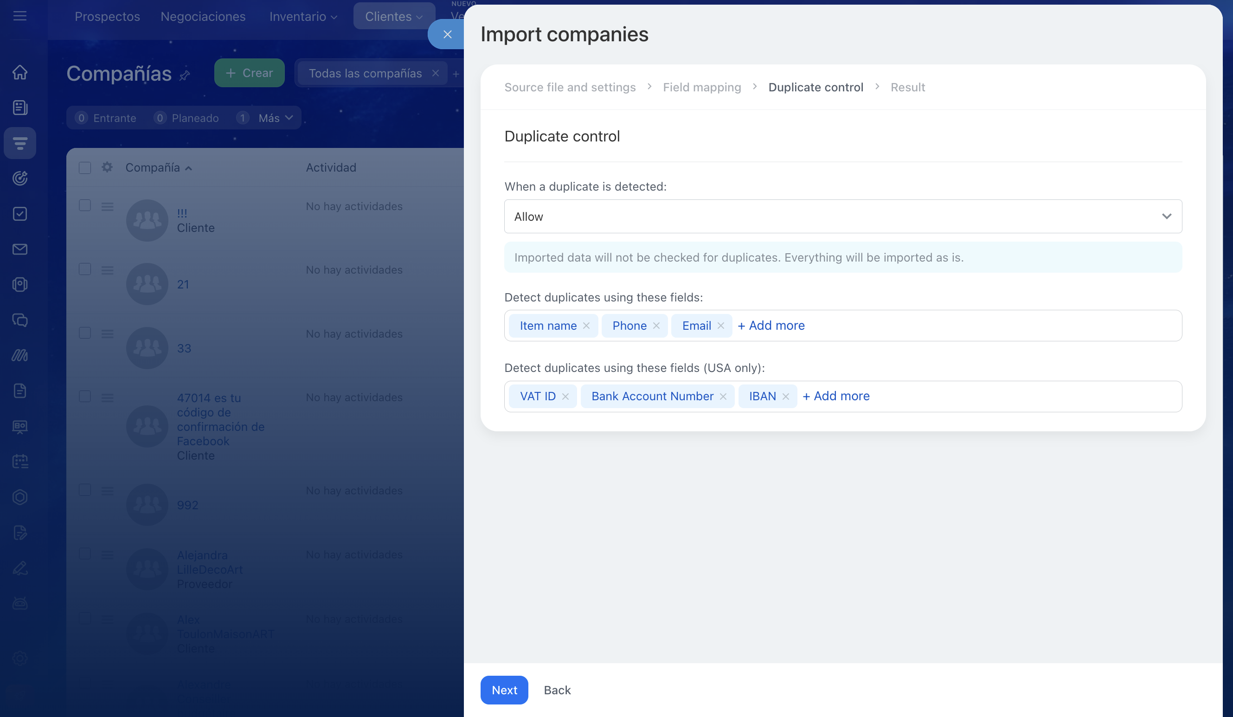Remove the Bank Account Number tag
The width and height of the screenshot is (1233, 717).
(x=723, y=397)
